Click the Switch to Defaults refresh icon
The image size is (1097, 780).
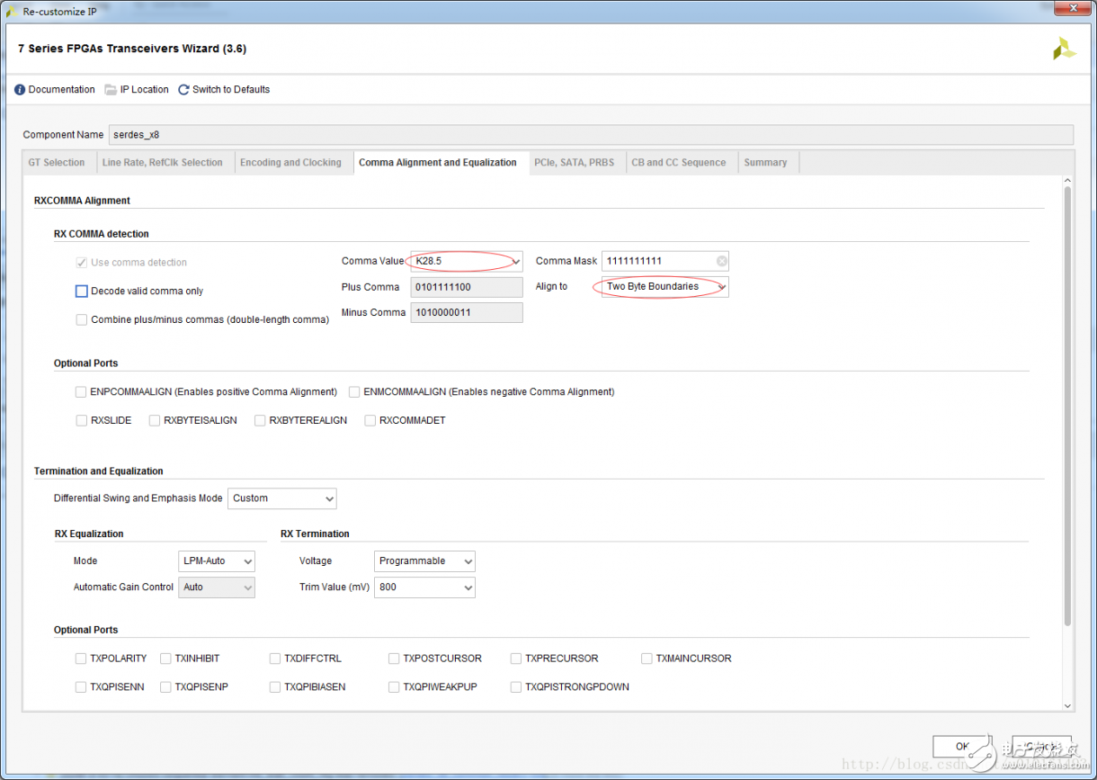pyautogui.click(x=184, y=90)
